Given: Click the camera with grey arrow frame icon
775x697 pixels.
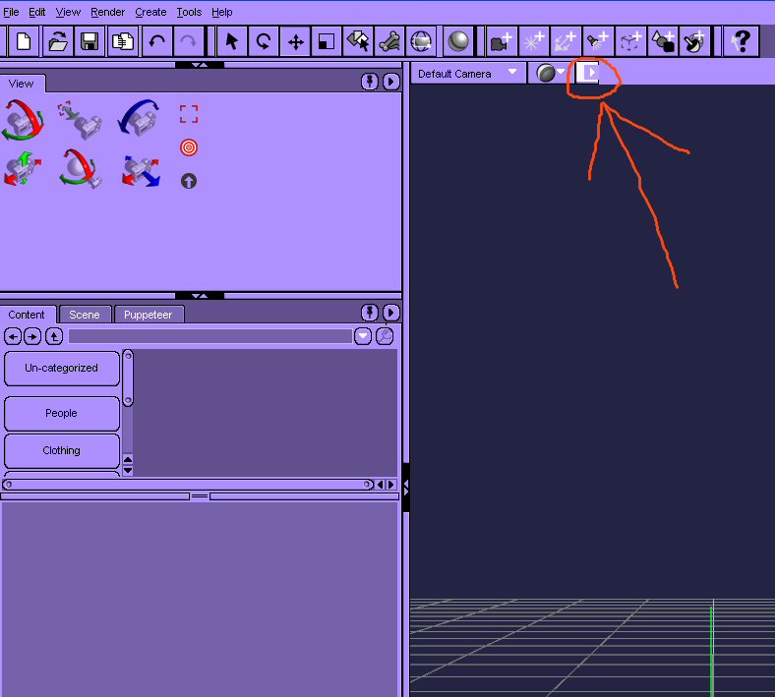Looking at the screenshot, I should [80, 120].
